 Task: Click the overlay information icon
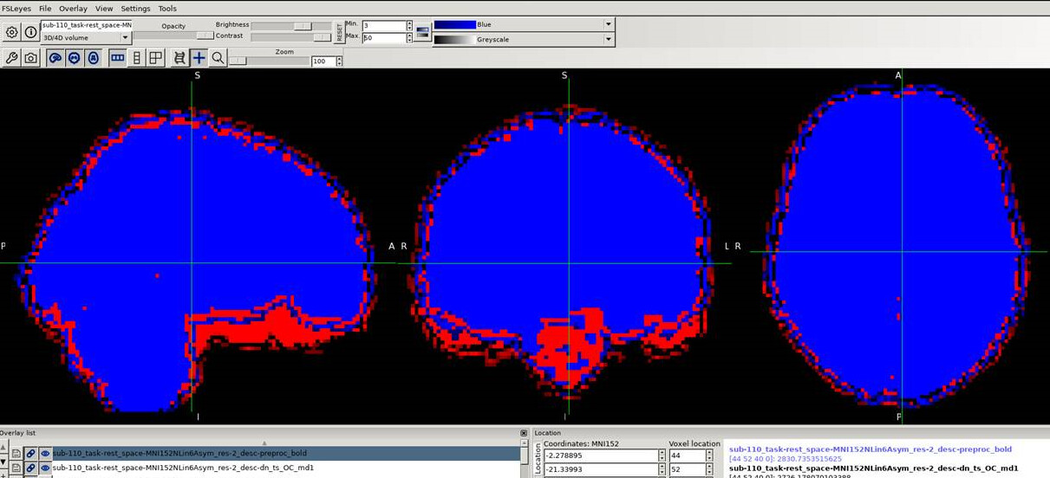(x=30, y=32)
